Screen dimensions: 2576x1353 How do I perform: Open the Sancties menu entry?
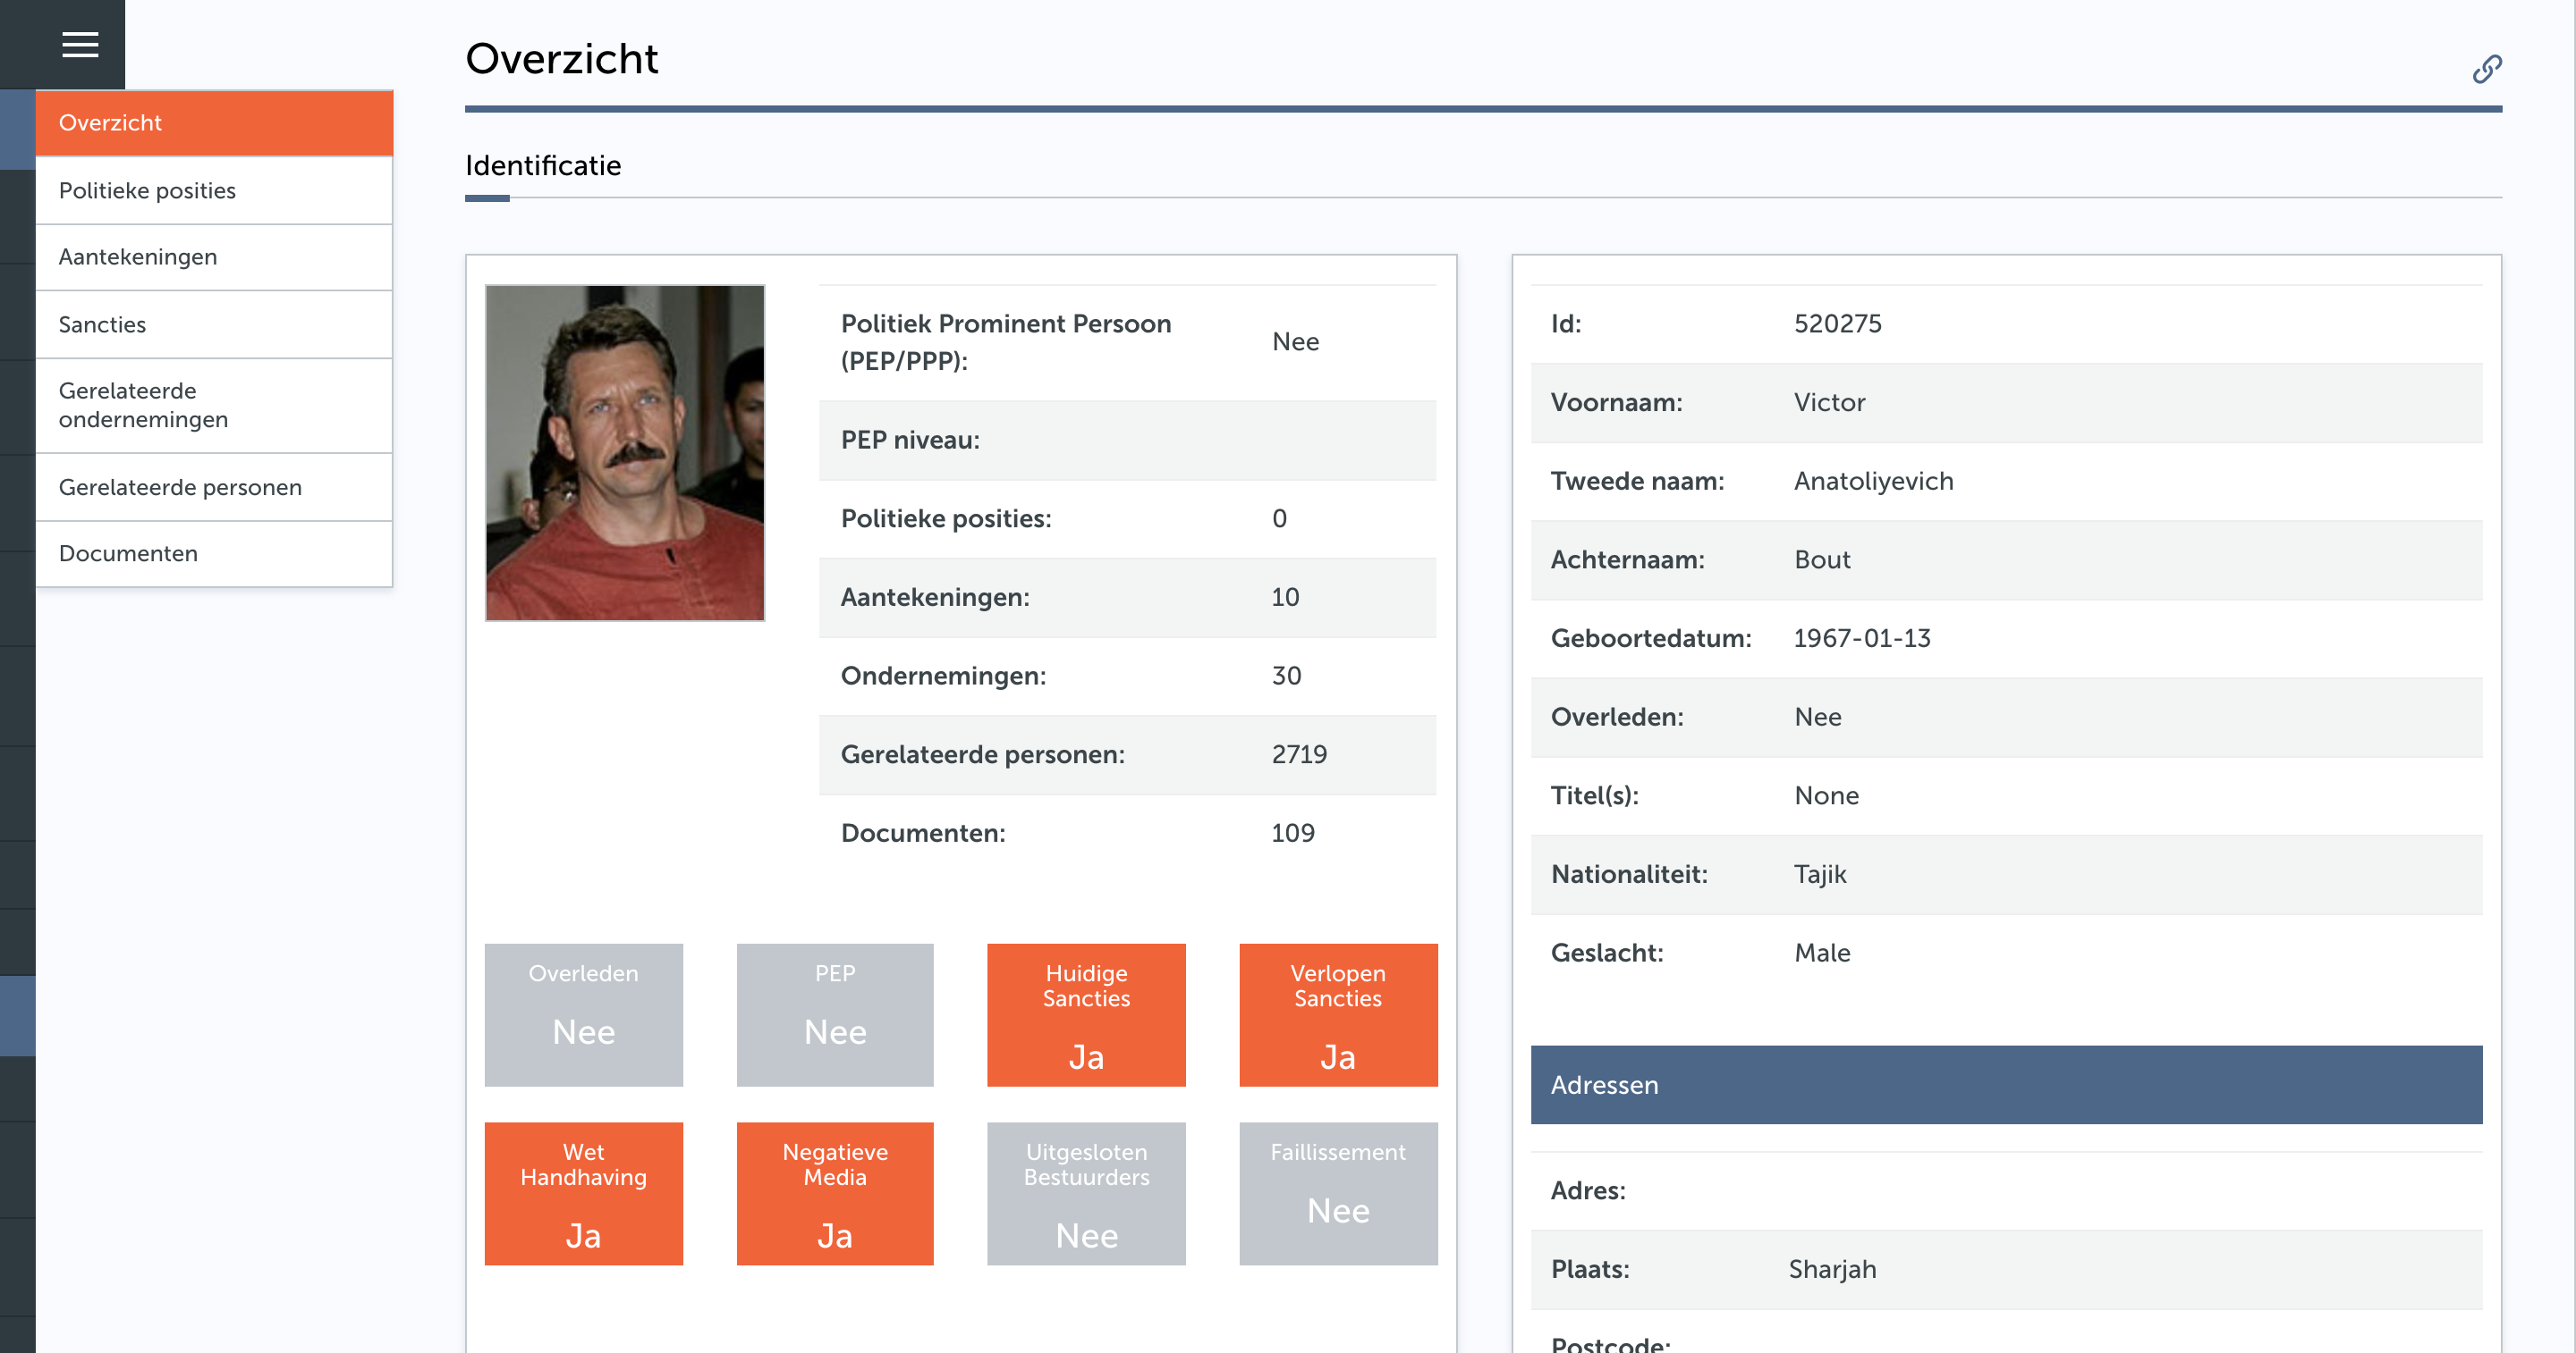(214, 324)
